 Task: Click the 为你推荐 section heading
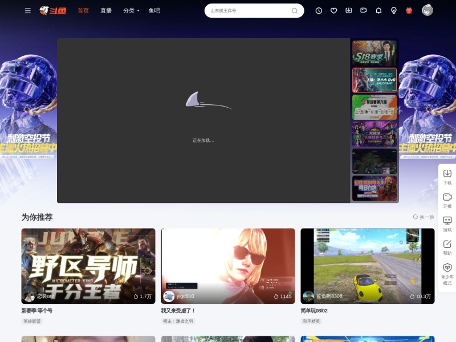click(37, 217)
